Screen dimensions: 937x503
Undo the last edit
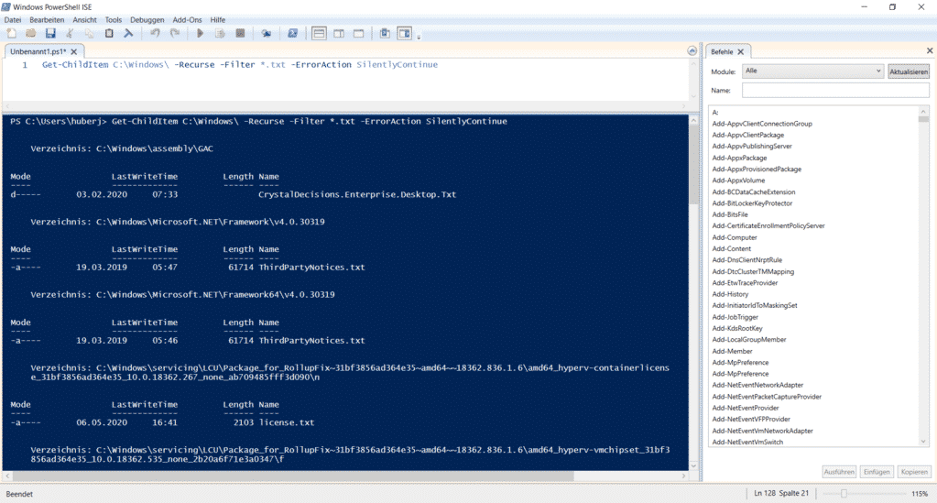[155, 34]
